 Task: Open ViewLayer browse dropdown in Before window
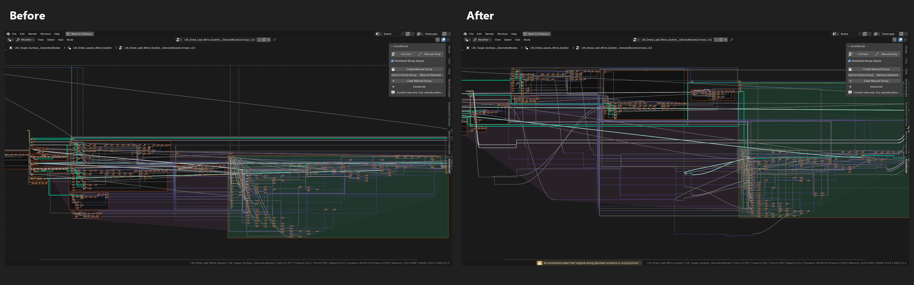(x=420, y=34)
